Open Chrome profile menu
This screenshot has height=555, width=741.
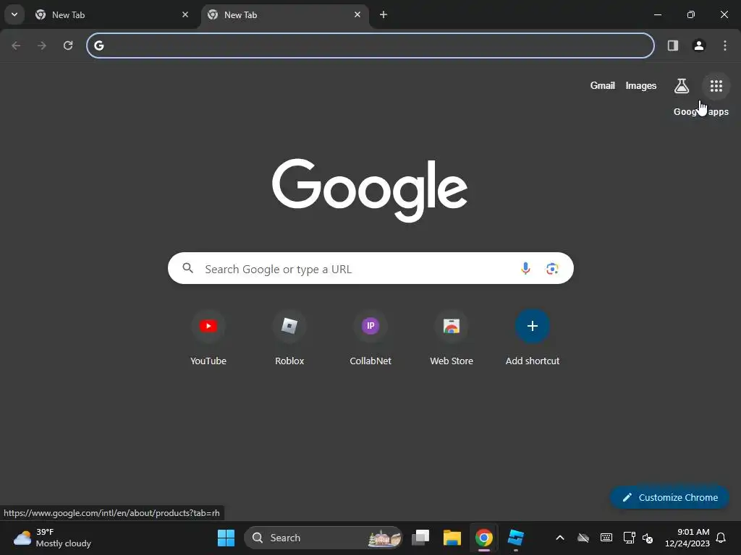[x=698, y=46]
